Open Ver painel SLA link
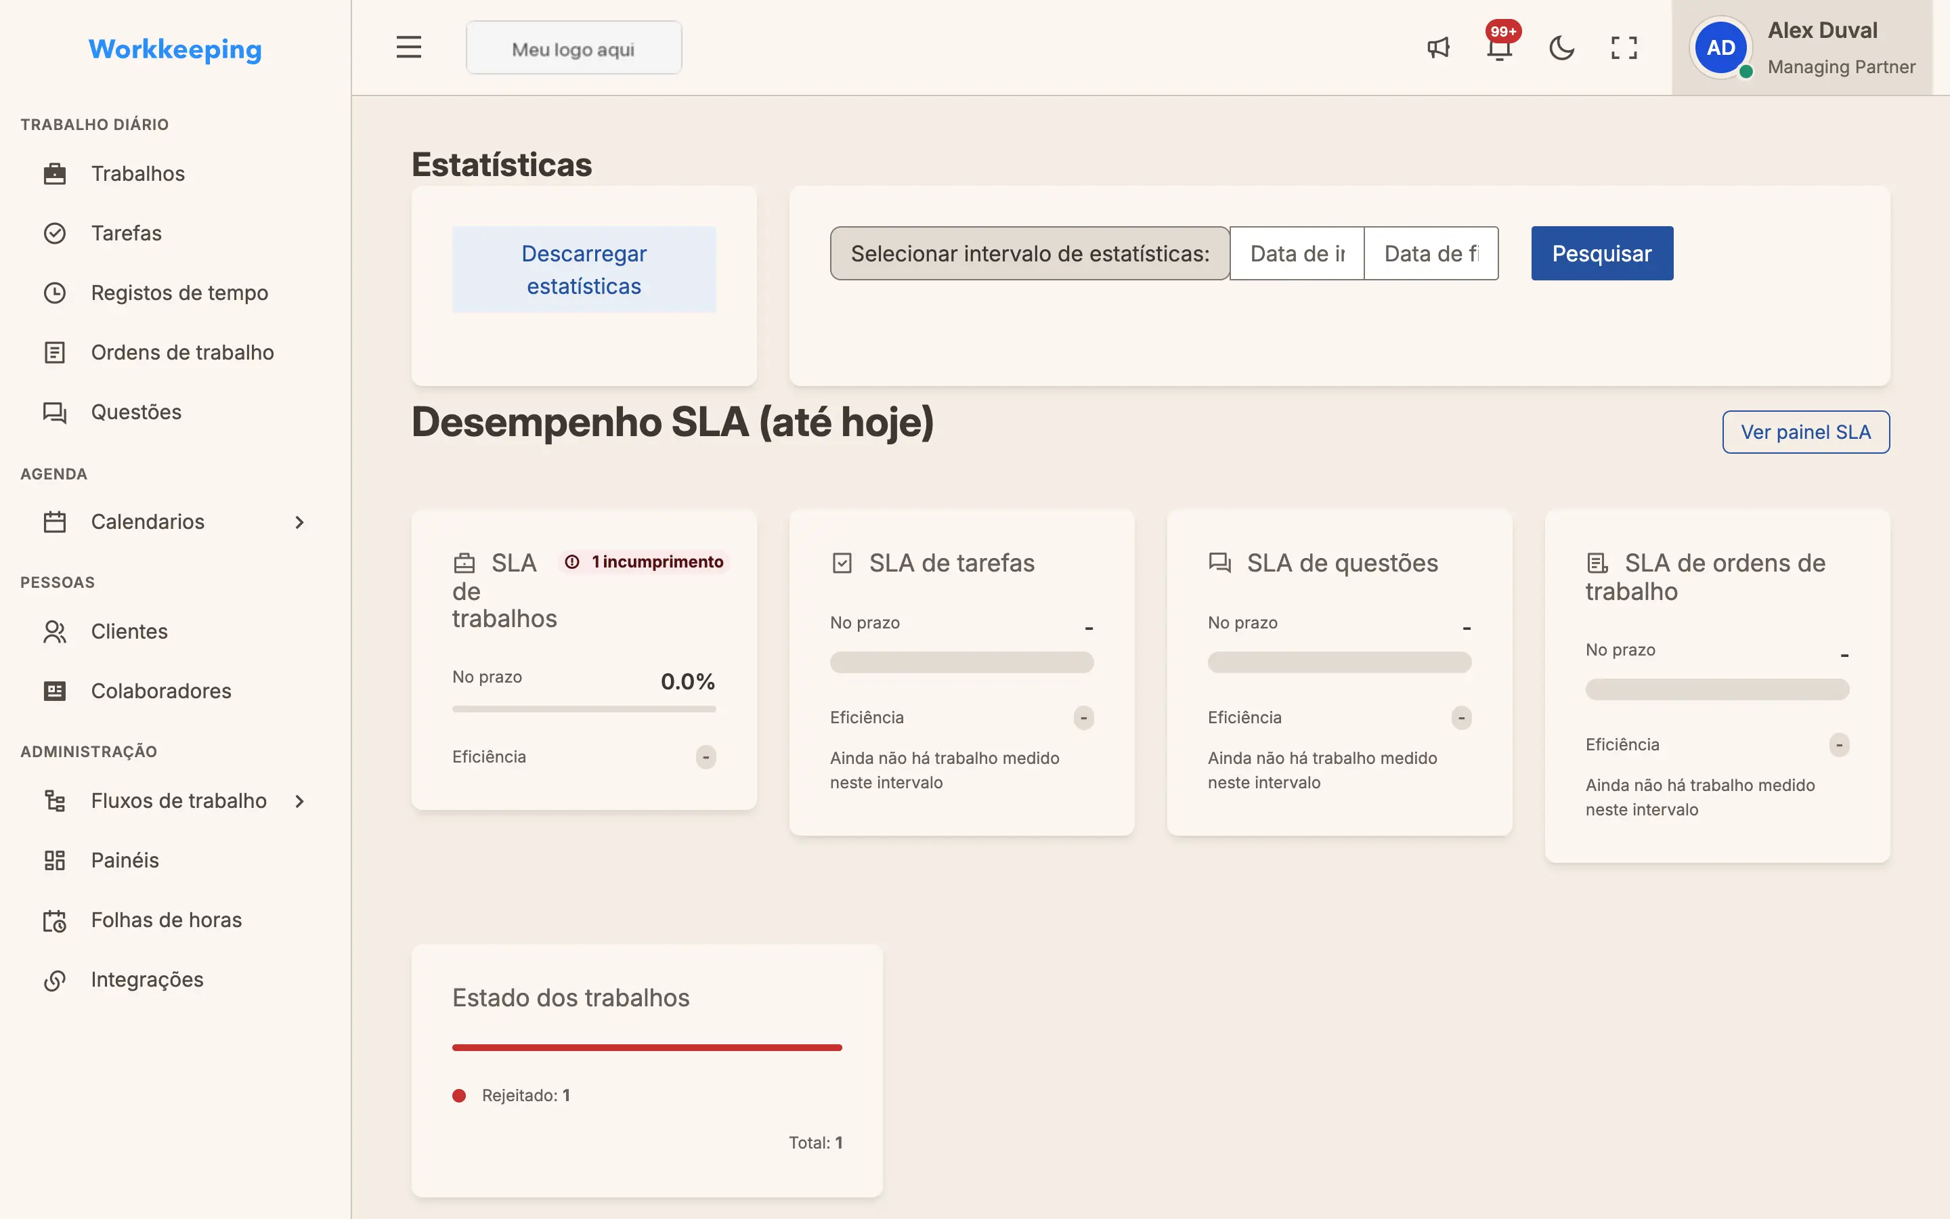 [1806, 432]
